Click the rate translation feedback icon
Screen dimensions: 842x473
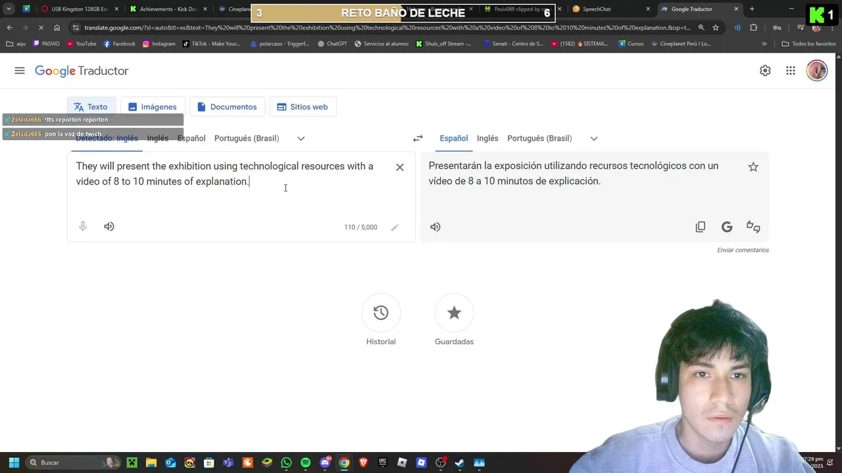(x=753, y=227)
